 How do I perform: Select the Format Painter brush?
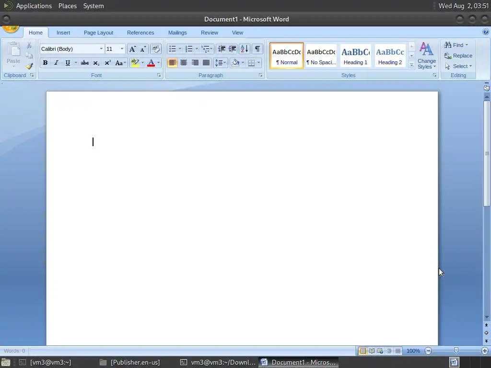29,66
